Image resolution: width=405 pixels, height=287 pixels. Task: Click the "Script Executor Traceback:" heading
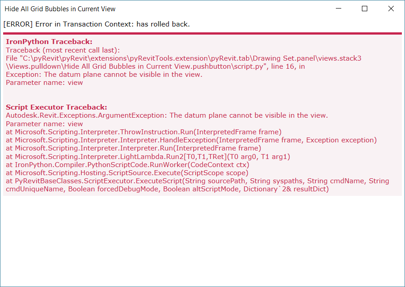pos(56,107)
